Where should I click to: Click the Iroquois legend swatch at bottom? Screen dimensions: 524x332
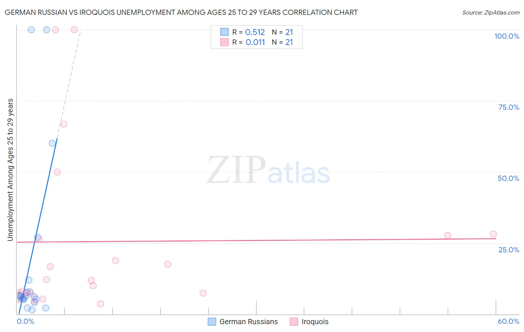tap(294, 322)
